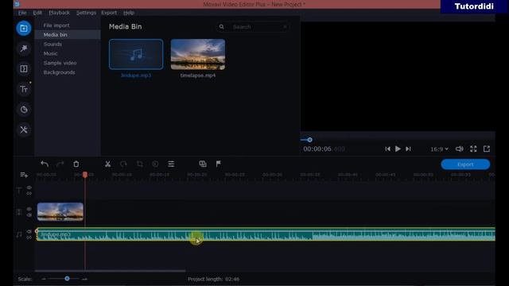Click the search magnifier icon

coord(221,27)
